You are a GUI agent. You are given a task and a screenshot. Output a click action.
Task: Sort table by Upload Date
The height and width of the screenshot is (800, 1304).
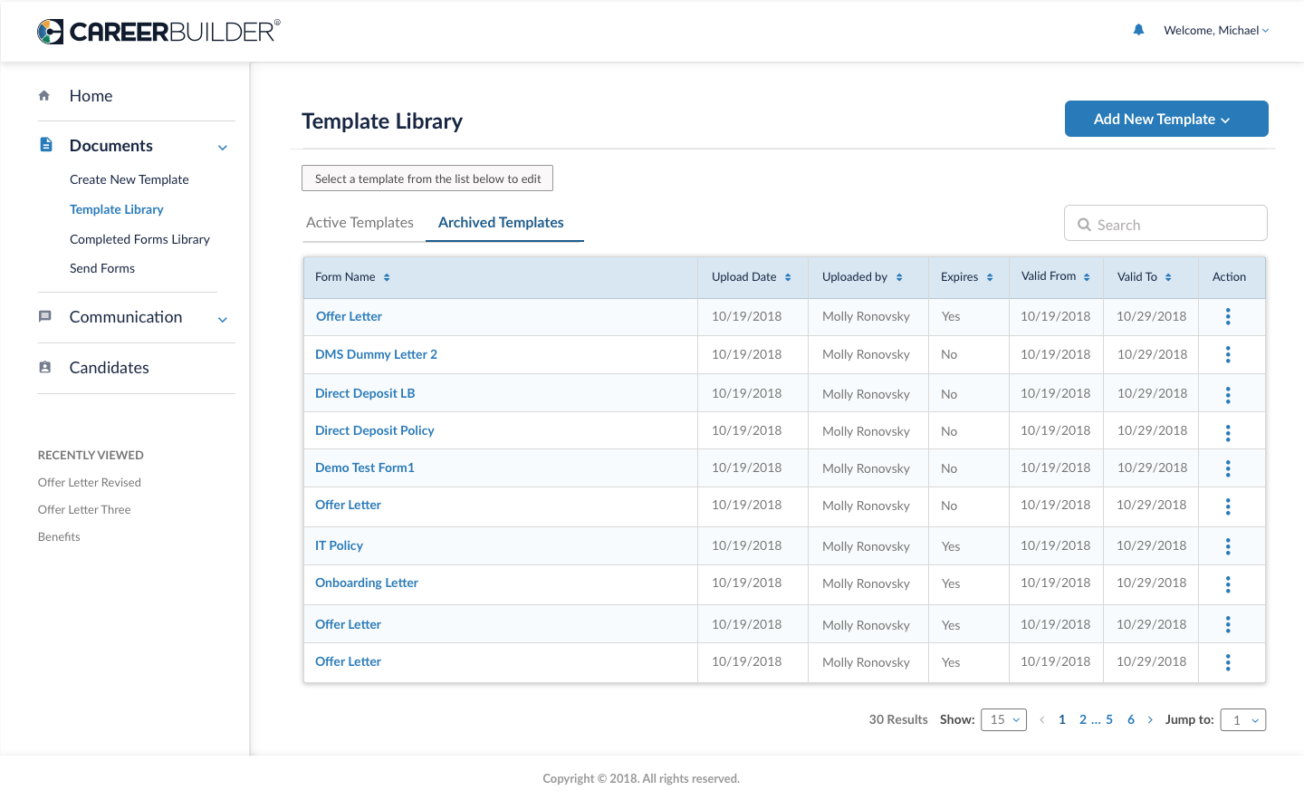(788, 277)
